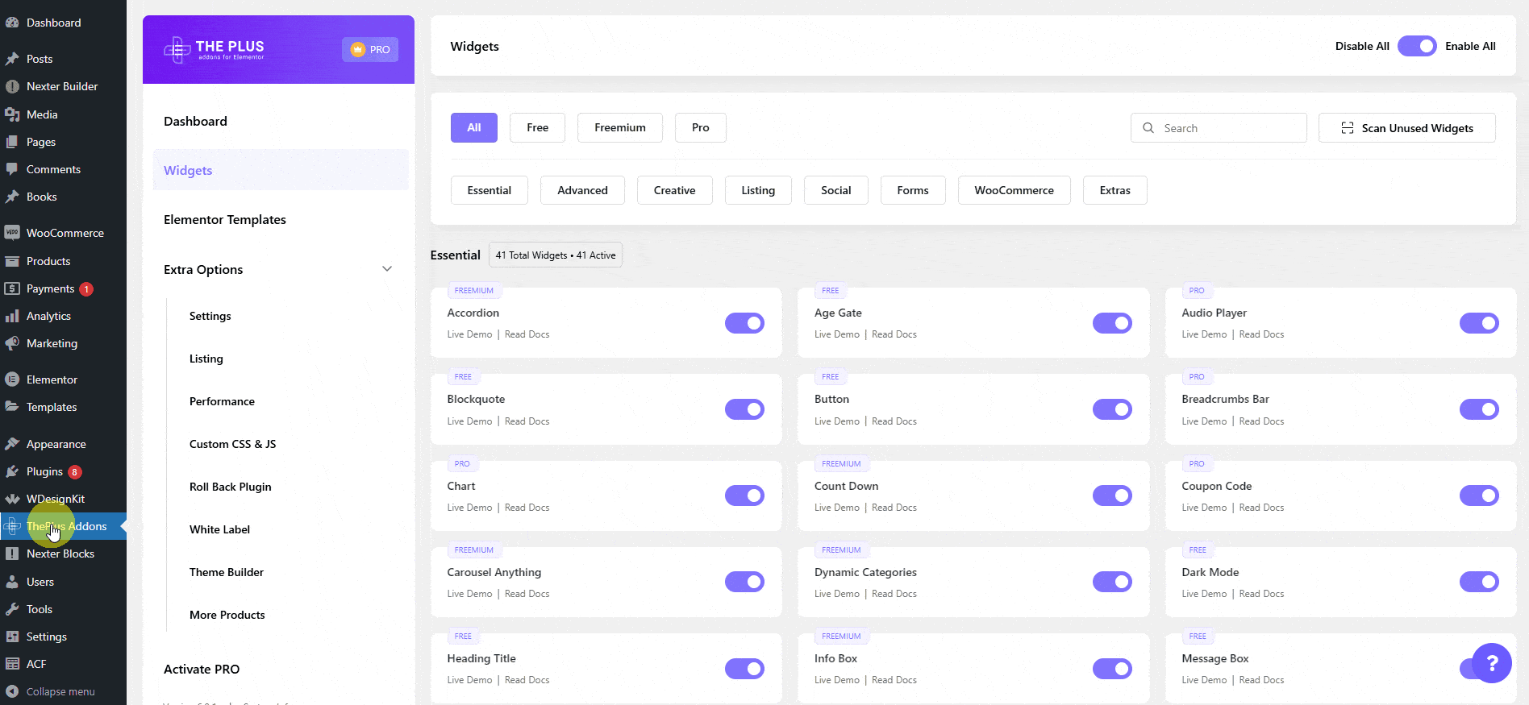Click the Comments bubble icon
The width and height of the screenshot is (1529, 705).
click(x=12, y=169)
